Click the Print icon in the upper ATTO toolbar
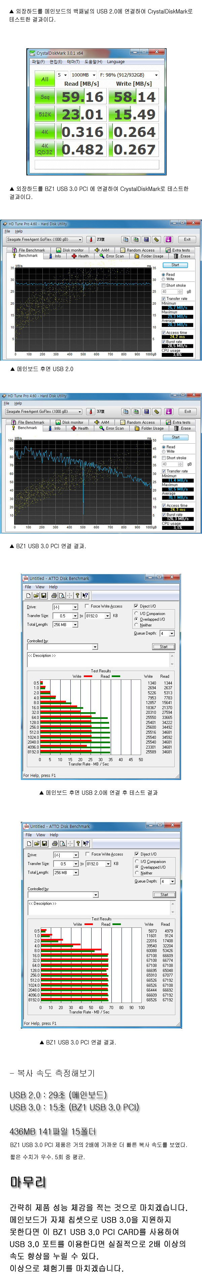The height and width of the screenshot is (1282, 202). (x=54, y=595)
